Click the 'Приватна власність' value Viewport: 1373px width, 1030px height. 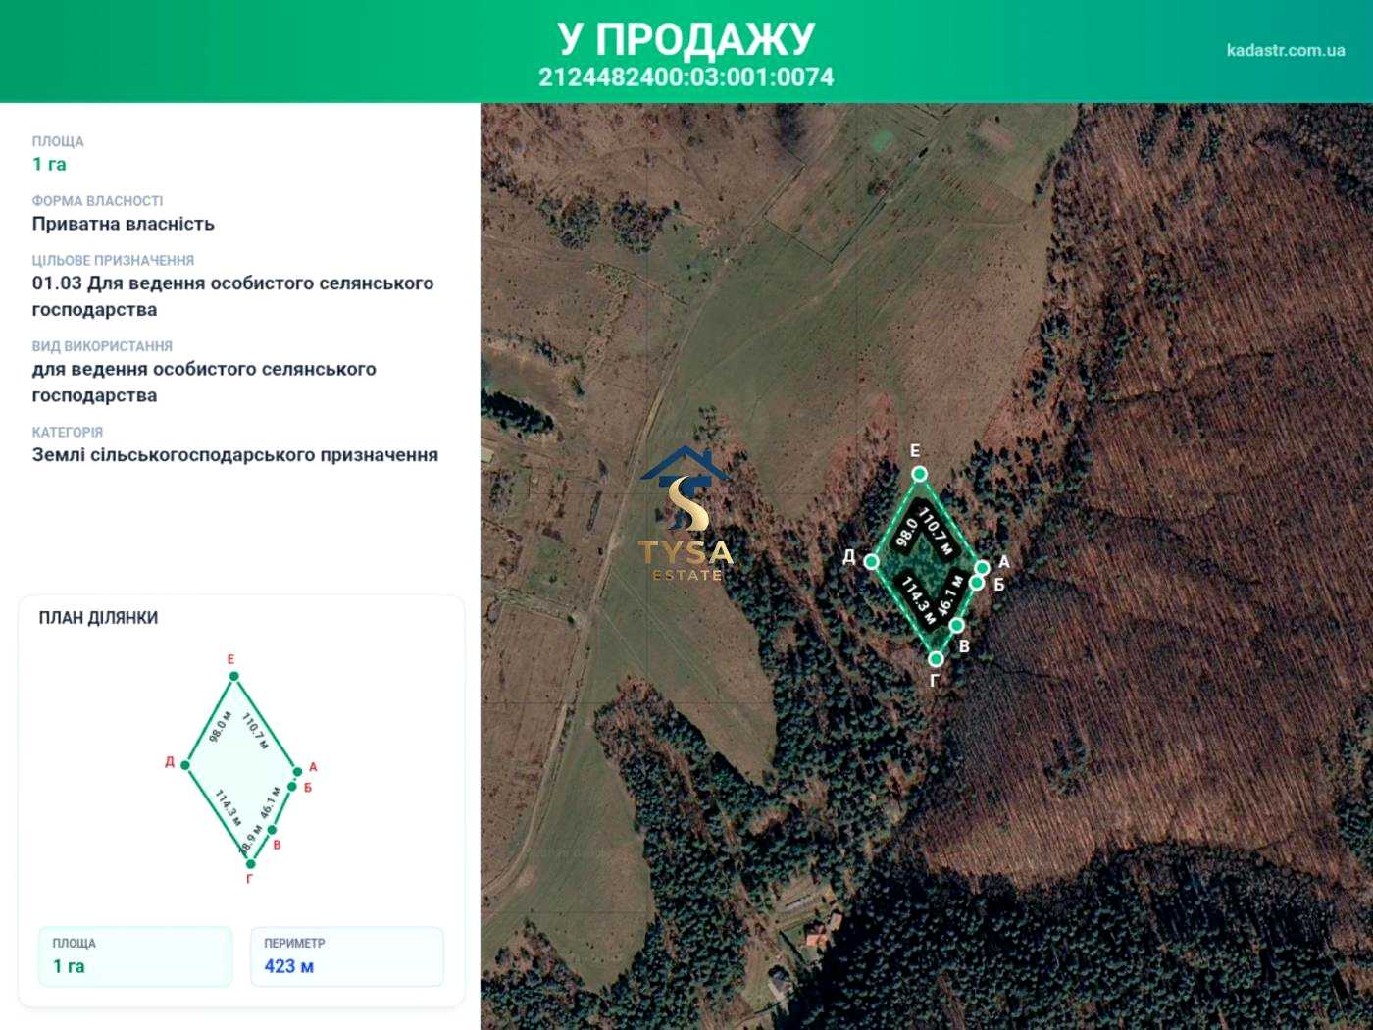coord(124,224)
